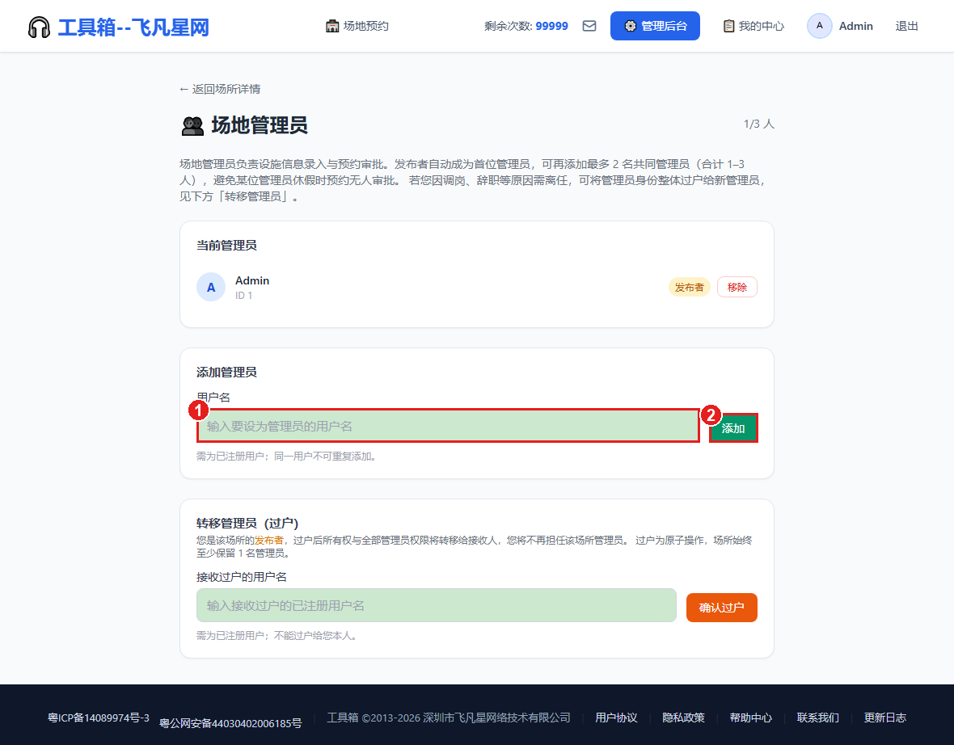
Task: Go back via 返回场所详情 link
Action: click(x=220, y=90)
